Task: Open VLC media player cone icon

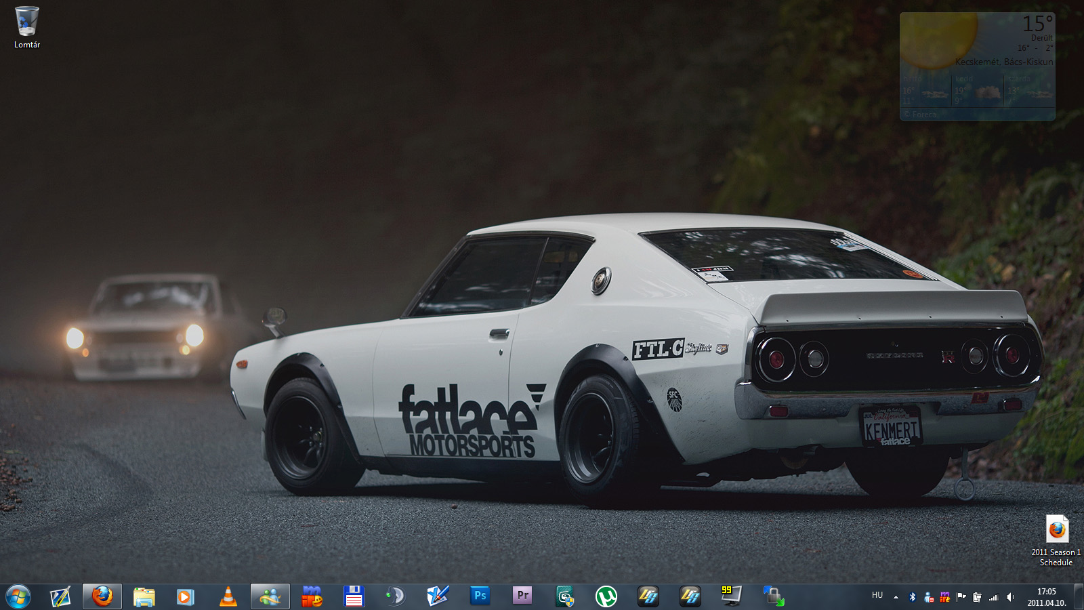Action: coord(228,596)
